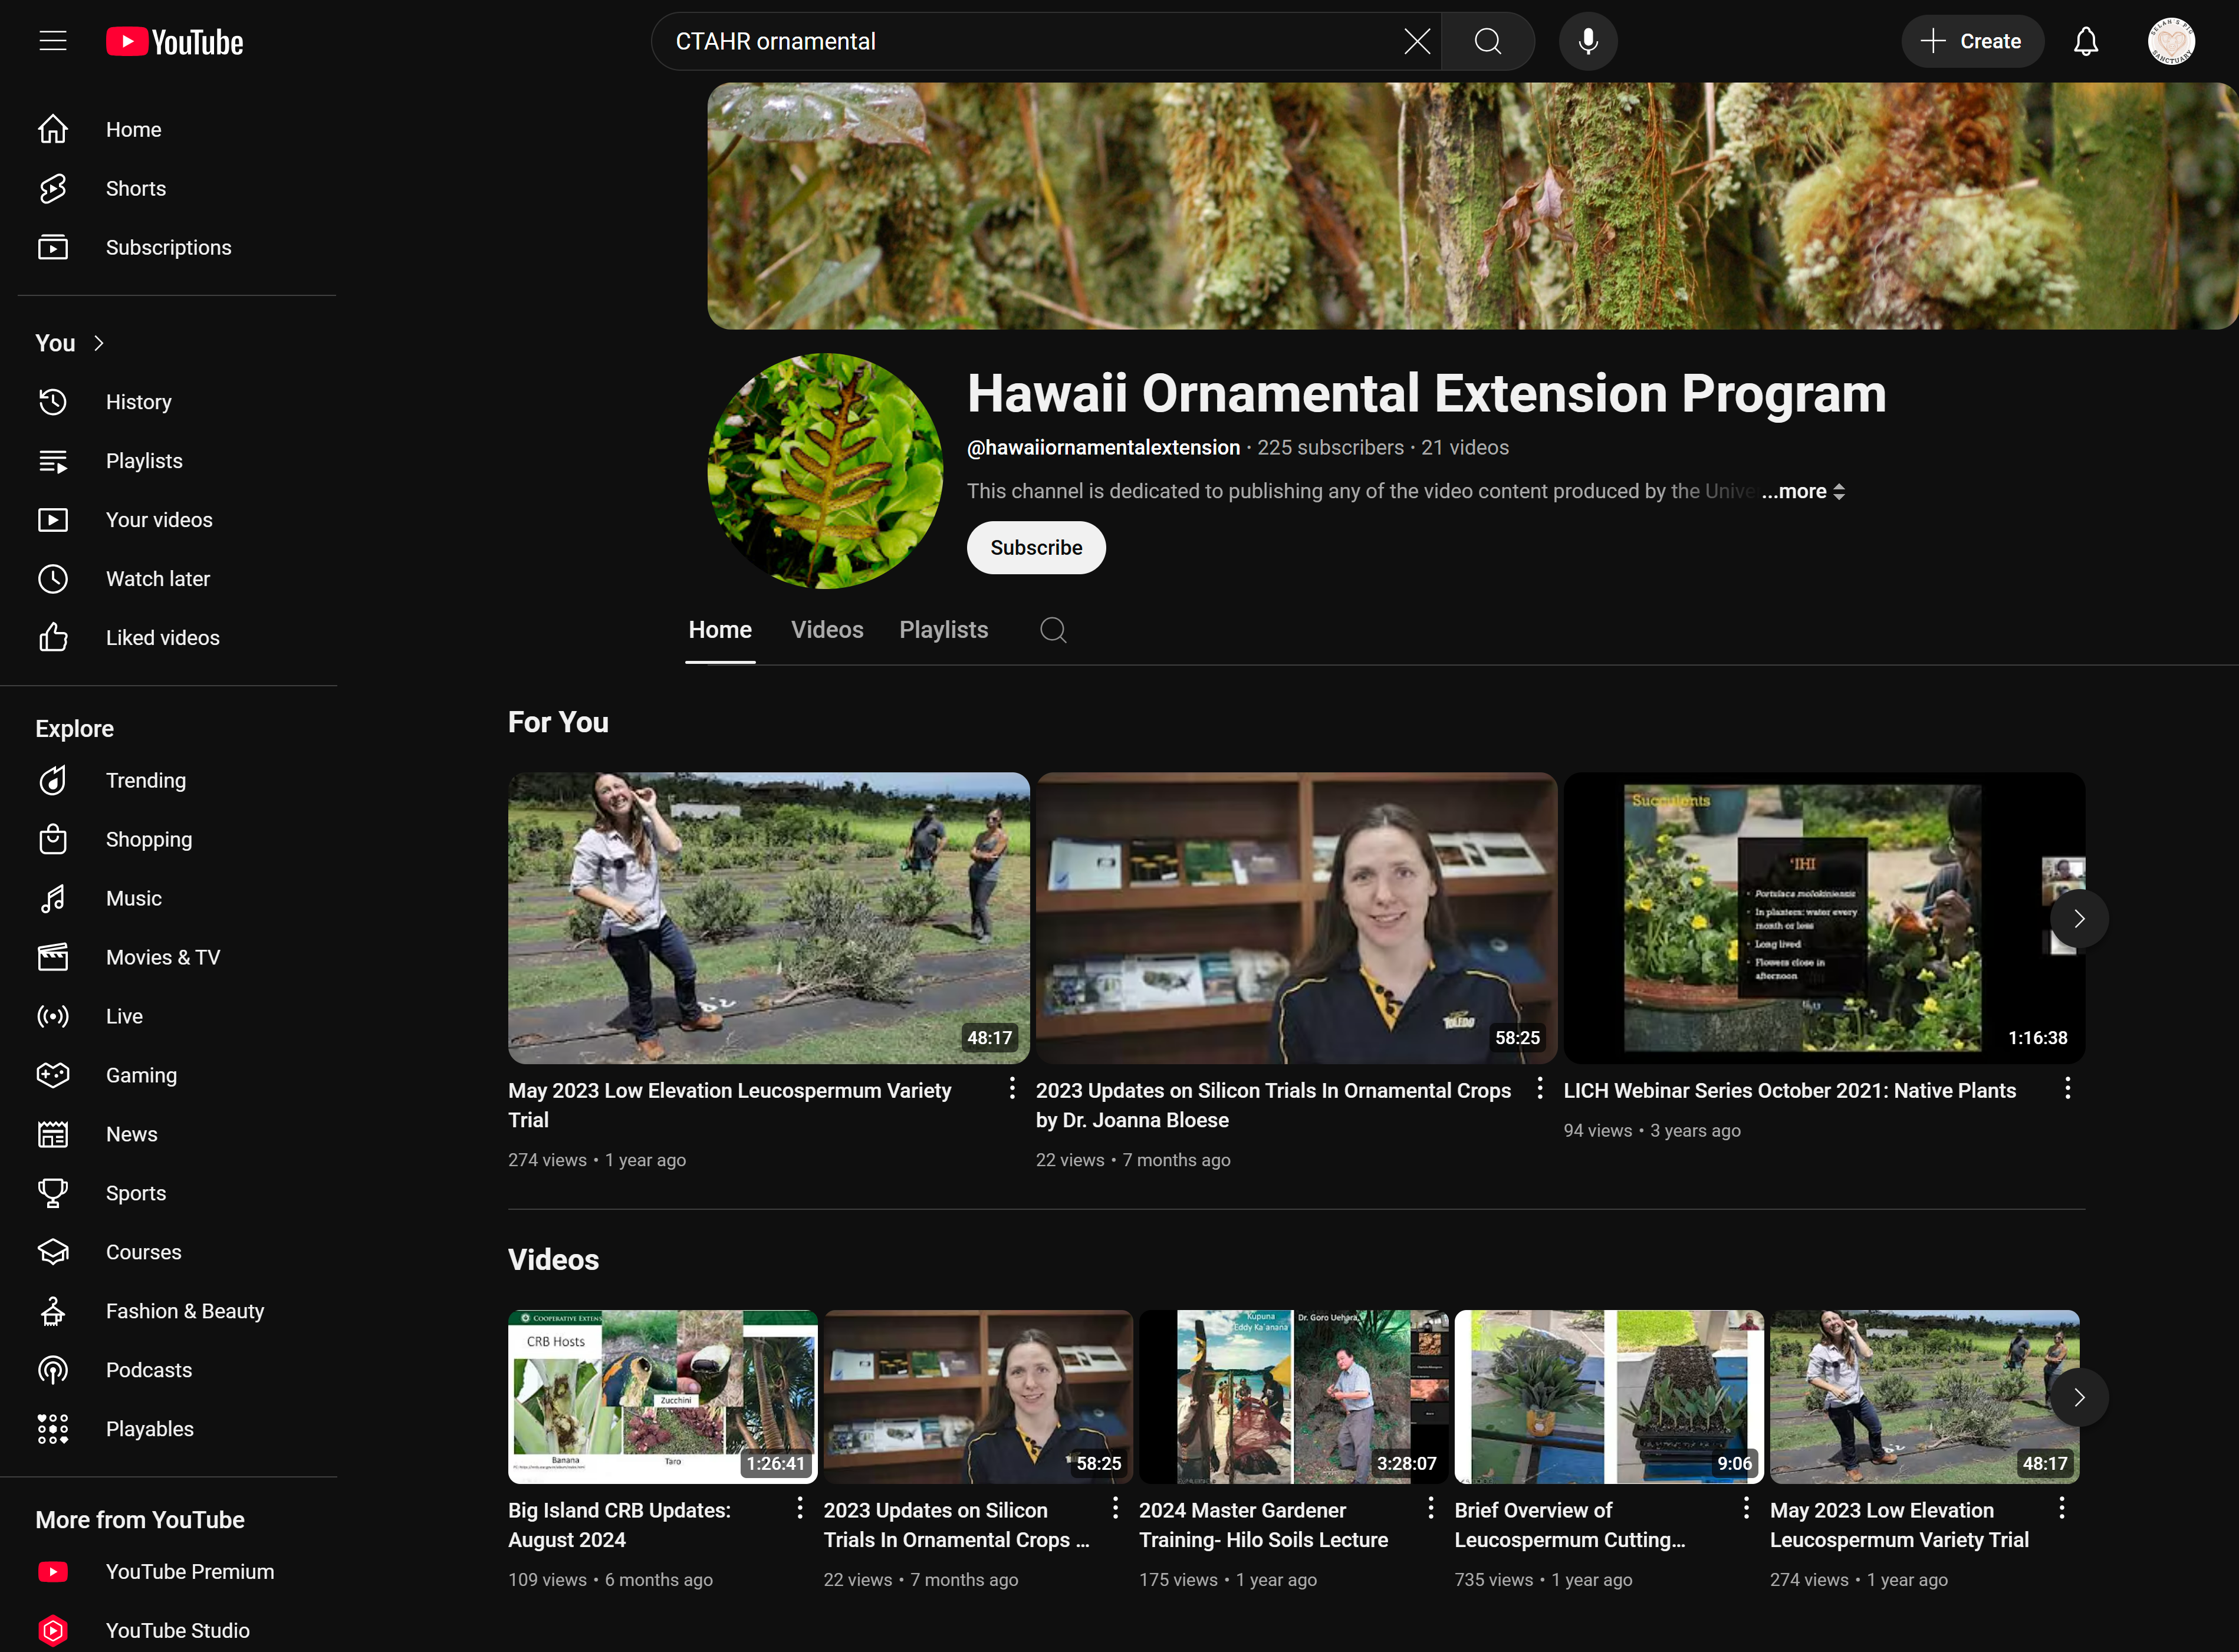Expand the You section chevron
Screen dimensions: 2239x1652
(x=99, y=343)
